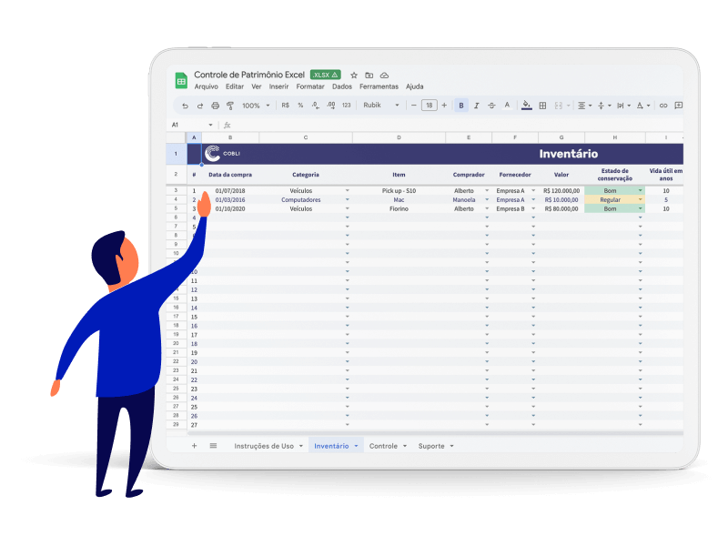Open the zoom 100% dropdown
Viewport: 718px width, 546px height.
click(x=256, y=106)
